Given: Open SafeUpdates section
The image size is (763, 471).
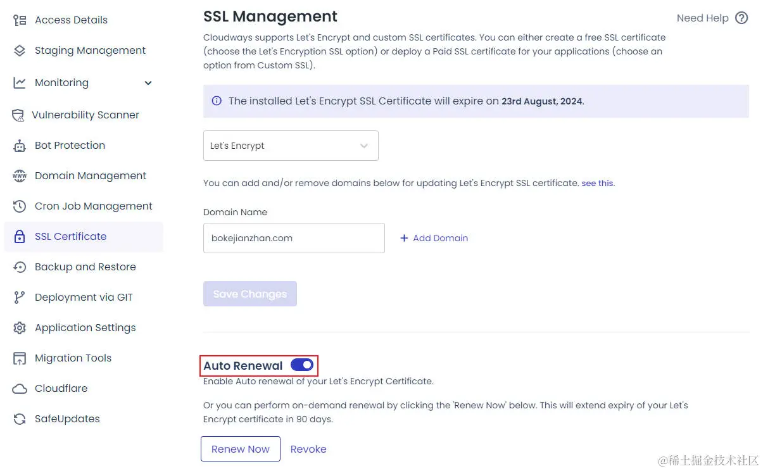Looking at the screenshot, I should pos(67,419).
